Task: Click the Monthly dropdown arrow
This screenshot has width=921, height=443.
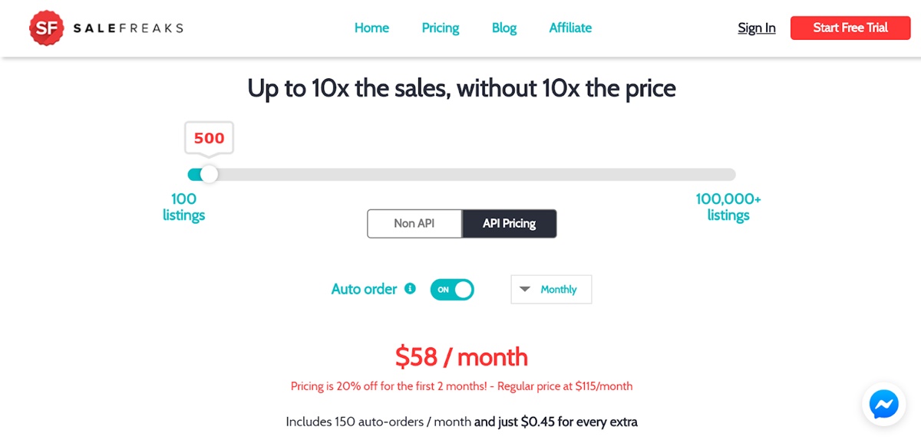Action: coord(525,289)
